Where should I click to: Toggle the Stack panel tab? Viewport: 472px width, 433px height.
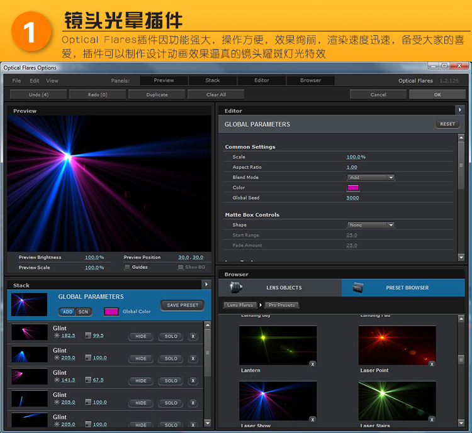click(213, 80)
